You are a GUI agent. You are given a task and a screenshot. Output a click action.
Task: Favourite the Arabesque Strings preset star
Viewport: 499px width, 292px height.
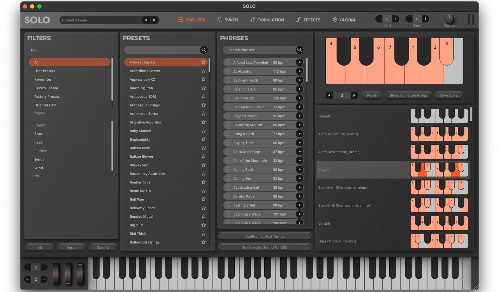coord(203,105)
